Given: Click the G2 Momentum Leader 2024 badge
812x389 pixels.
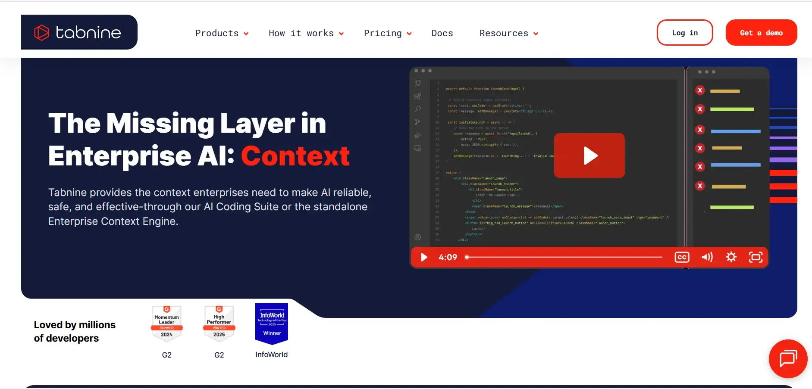Looking at the screenshot, I should click(167, 324).
